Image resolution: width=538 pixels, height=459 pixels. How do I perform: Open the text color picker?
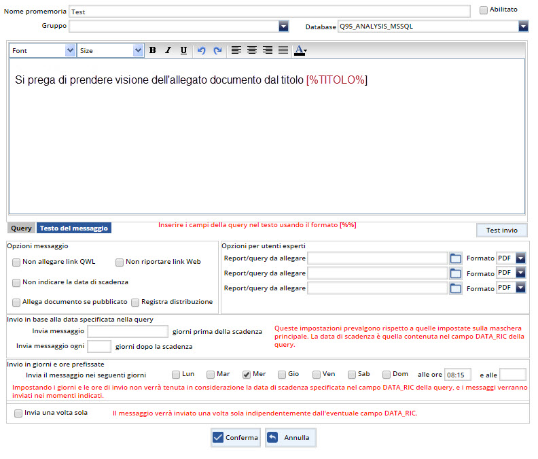[300, 50]
